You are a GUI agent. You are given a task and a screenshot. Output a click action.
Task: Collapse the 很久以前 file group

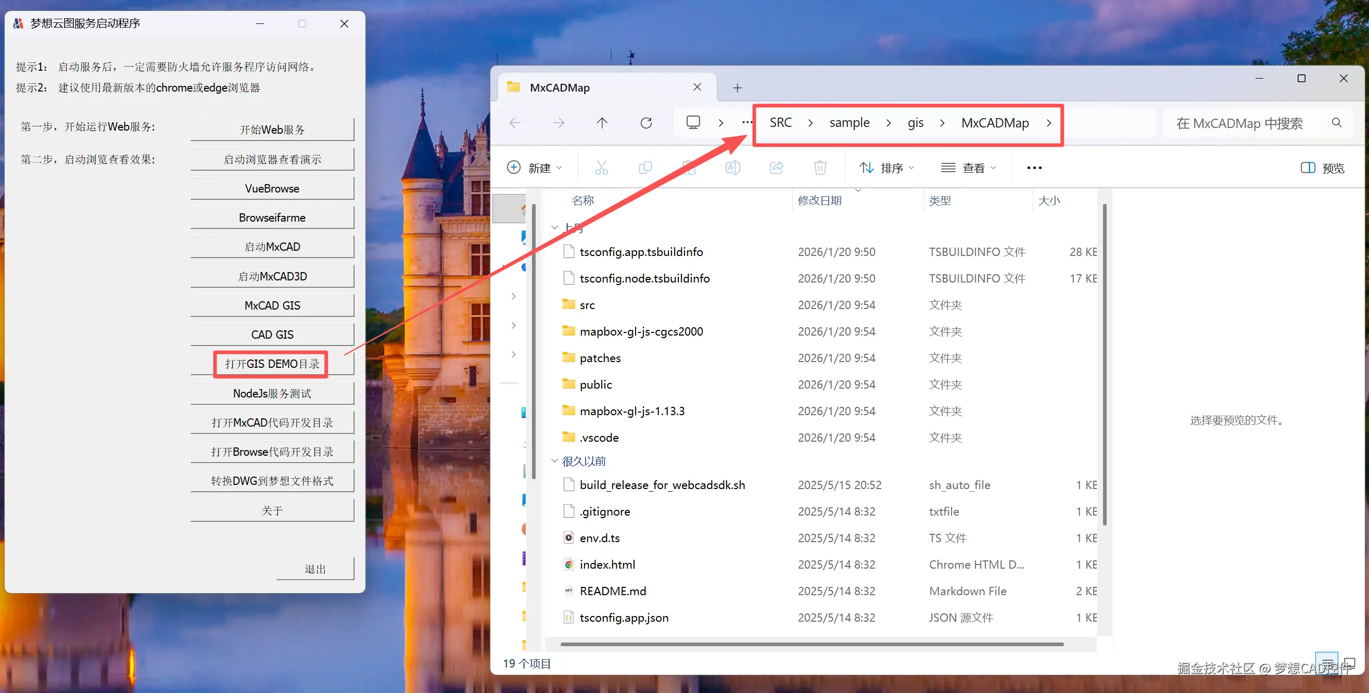point(554,461)
